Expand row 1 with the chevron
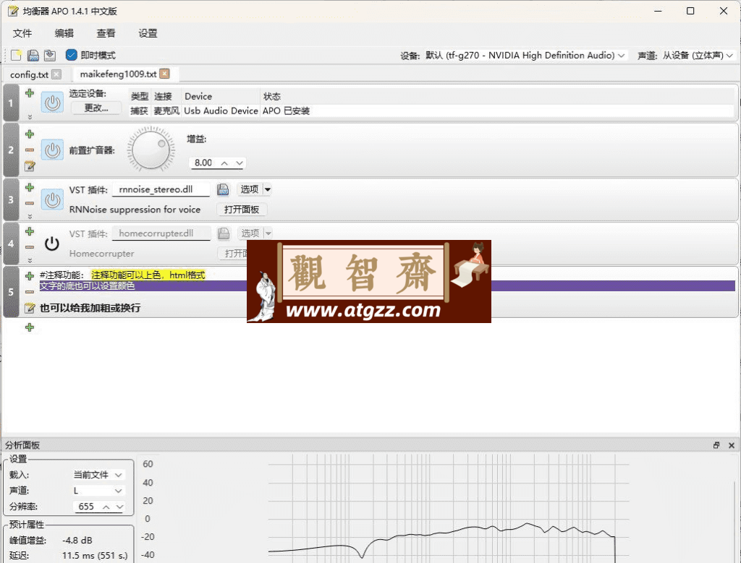This screenshot has width=741, height=563. coord(30,116)
